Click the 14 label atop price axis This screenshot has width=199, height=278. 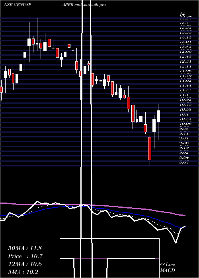[182, 14]
